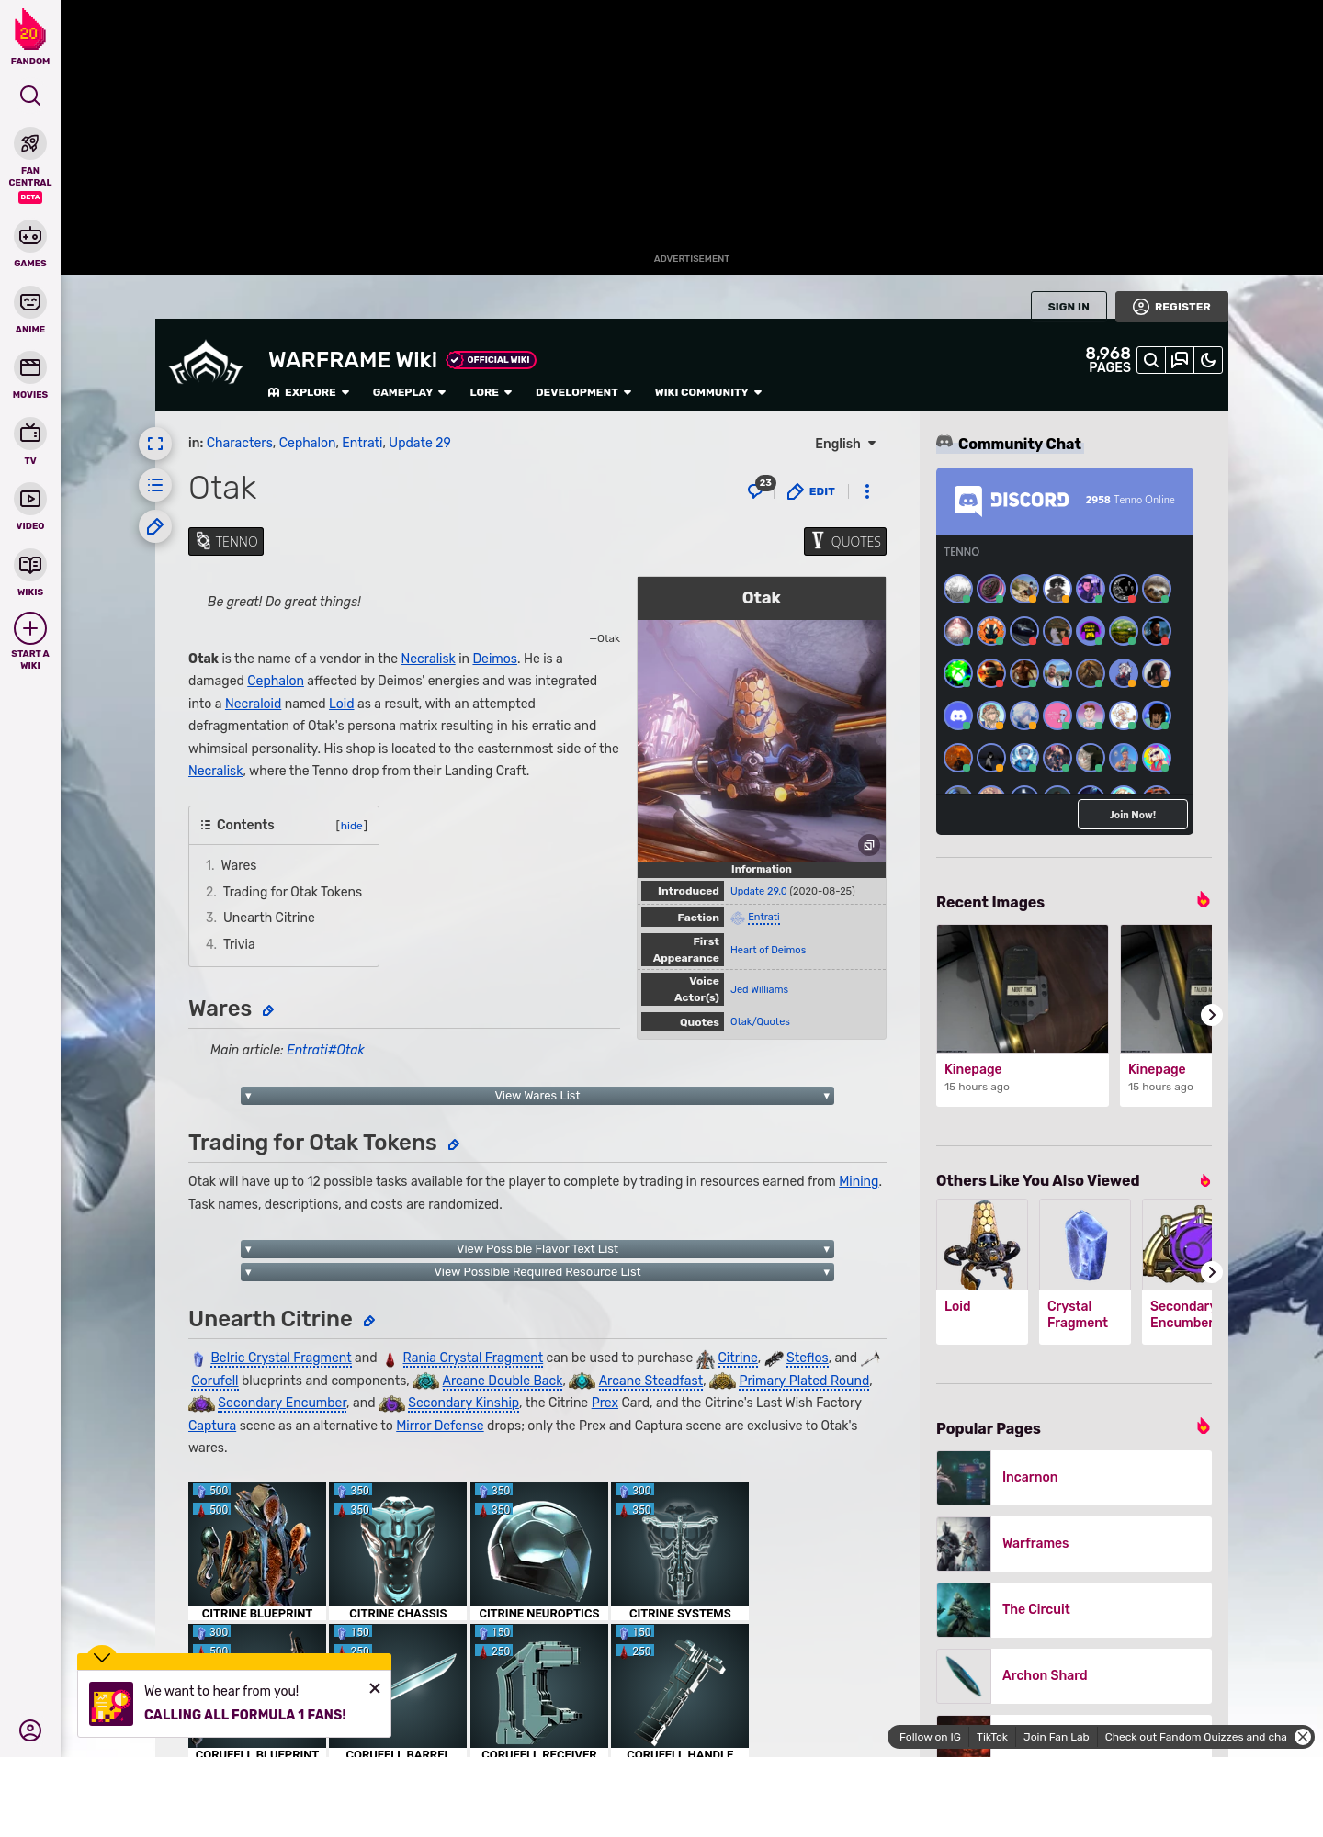Open the Wiki Community dropdown menu
The height and width of the screenshot is (1837, 1323).
tap(708, 392)
